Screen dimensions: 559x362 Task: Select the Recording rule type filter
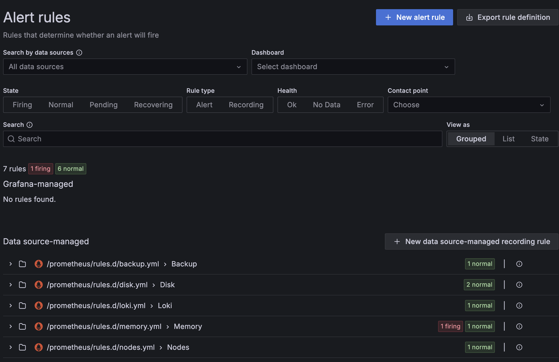[246, 105]
